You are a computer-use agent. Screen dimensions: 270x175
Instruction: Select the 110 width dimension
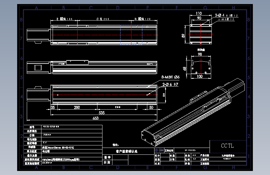[199, 13]
